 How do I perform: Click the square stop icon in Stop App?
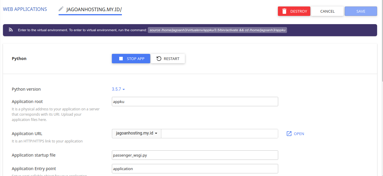click(121, 59)
